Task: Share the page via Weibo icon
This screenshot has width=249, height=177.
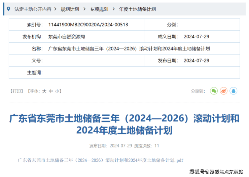Action: point(223,91)
